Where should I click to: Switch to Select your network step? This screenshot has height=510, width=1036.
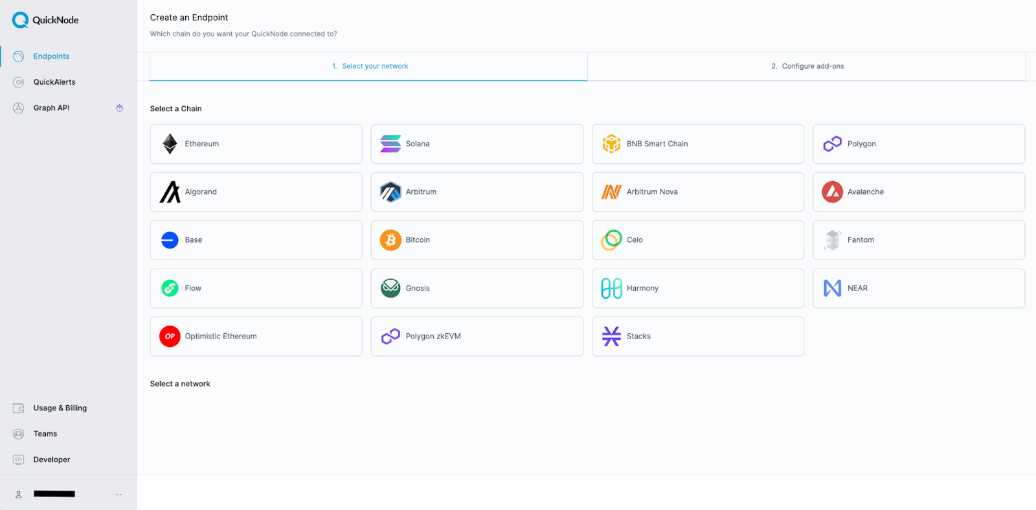(368, 66)
